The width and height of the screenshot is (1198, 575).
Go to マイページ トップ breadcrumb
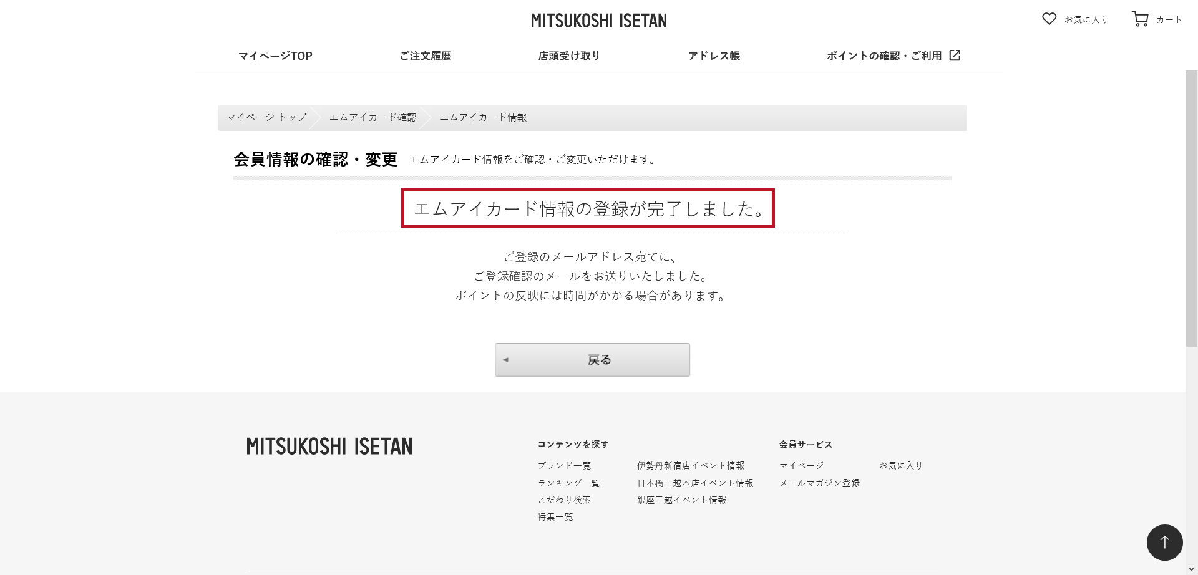(266, 117)
